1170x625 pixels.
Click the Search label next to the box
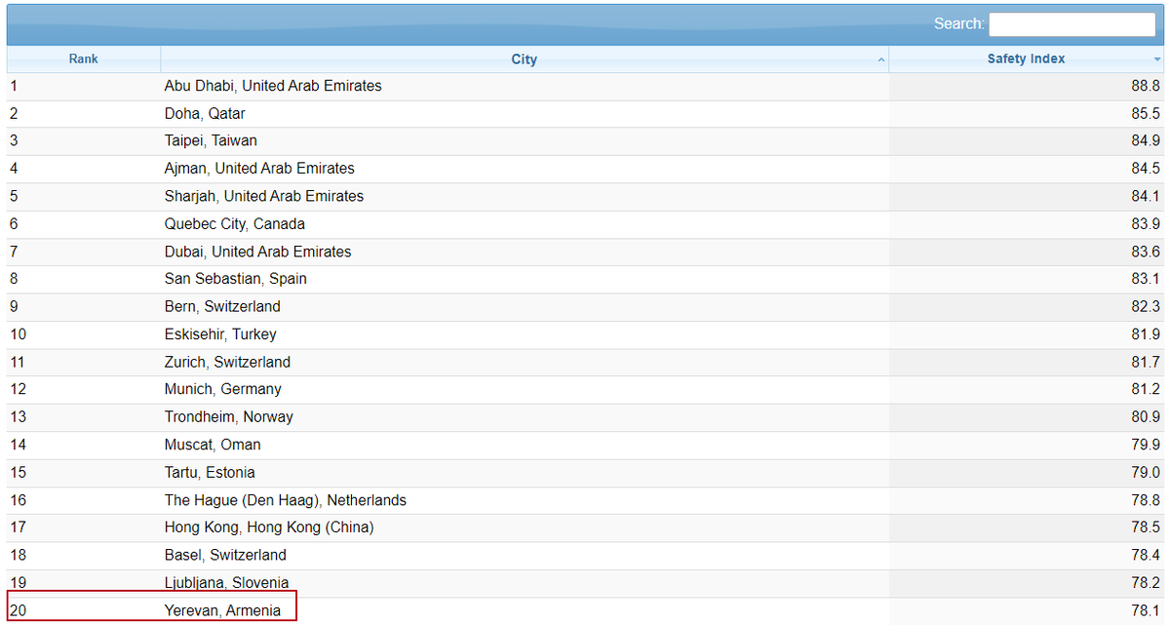pyautogui.click(x=962, y=23)
